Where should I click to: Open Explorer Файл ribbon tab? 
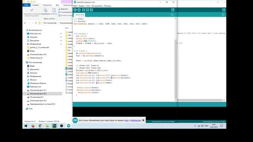tap(26, 5)
